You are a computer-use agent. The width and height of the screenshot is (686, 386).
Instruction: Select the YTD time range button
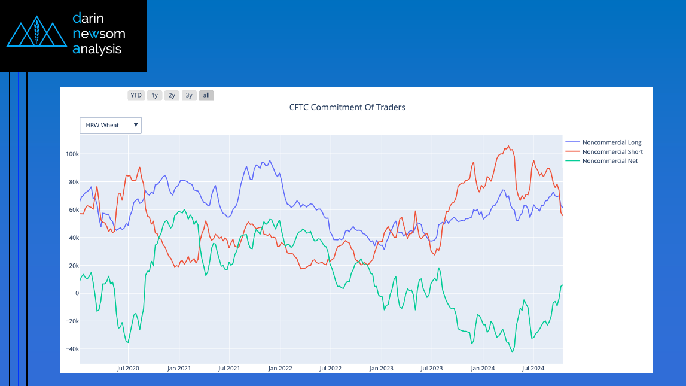point(136,95)
